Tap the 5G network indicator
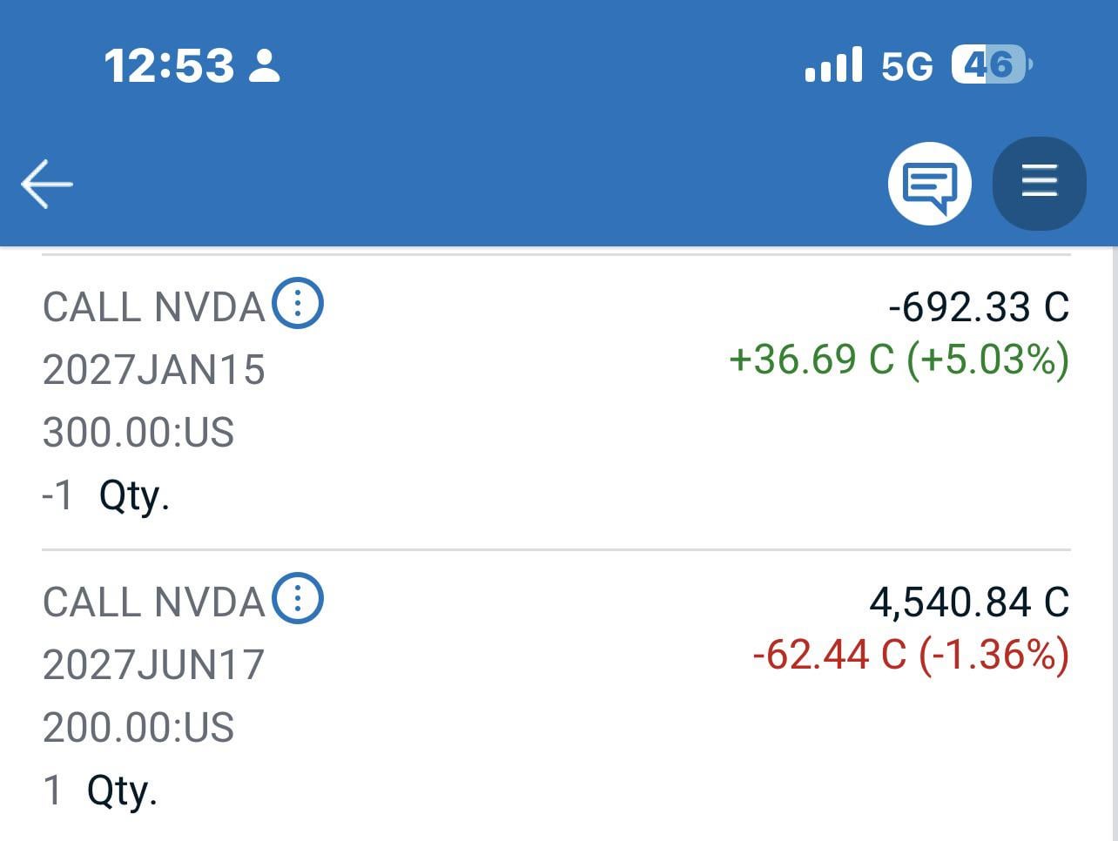 pos(906,66)
